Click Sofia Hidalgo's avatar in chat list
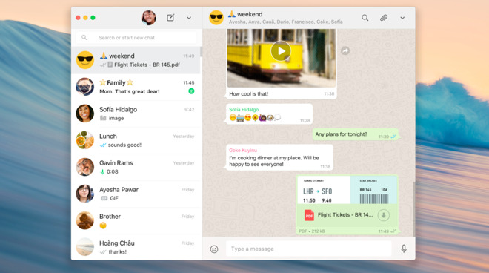Screen dimensions: 489x273 pyautogui.click(x=84, y=114)
